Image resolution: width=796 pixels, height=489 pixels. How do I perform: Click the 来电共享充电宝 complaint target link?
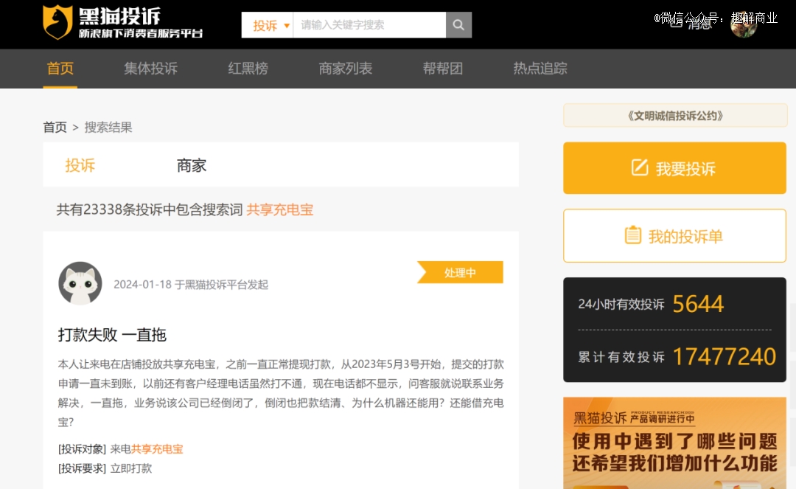click(146, 449)
